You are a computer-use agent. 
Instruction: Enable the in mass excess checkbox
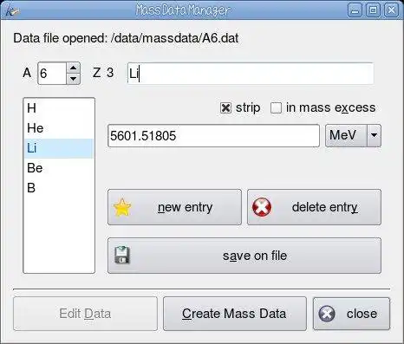[x=276, y=108]
